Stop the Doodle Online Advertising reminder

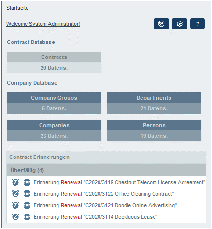coord(27,205)
